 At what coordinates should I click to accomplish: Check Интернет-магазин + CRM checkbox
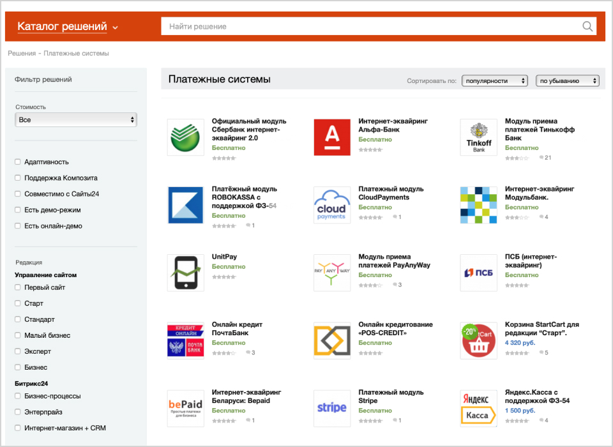[x=18, y=428]
